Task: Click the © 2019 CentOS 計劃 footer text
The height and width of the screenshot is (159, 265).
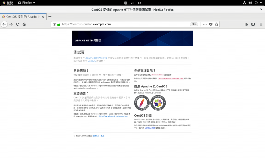Action: click(82, 136)
